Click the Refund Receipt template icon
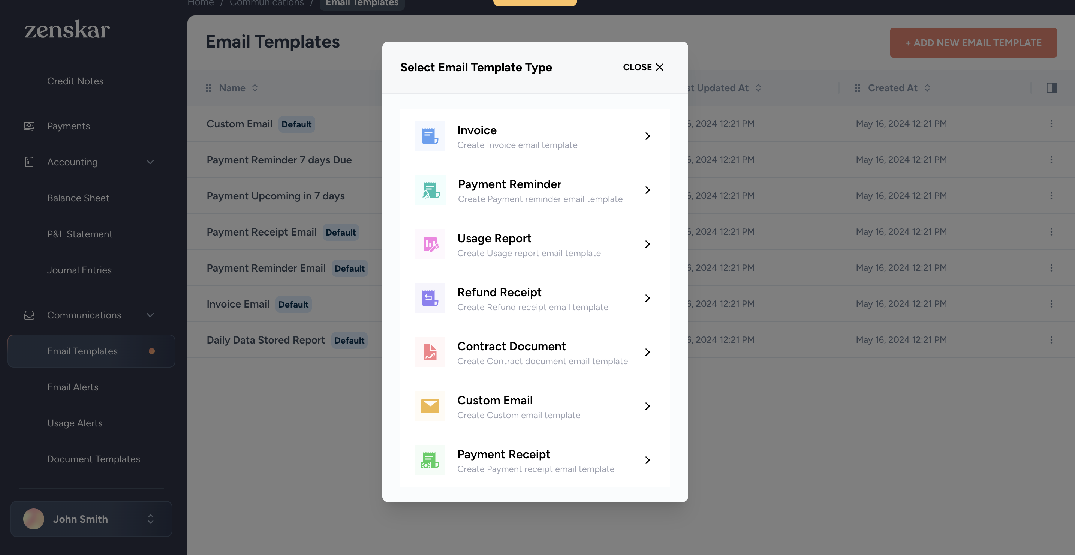This screenshot has width=1075, height=555. [x=430, y=298]
